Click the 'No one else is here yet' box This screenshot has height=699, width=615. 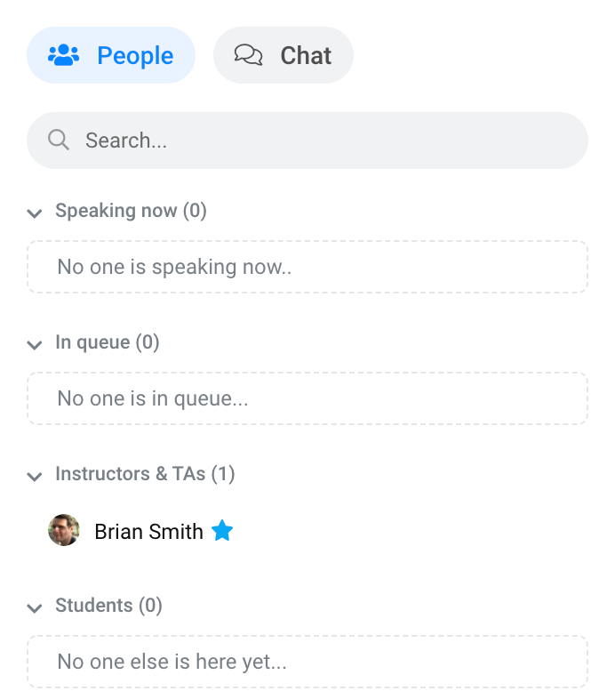click(x=307, y=662)
